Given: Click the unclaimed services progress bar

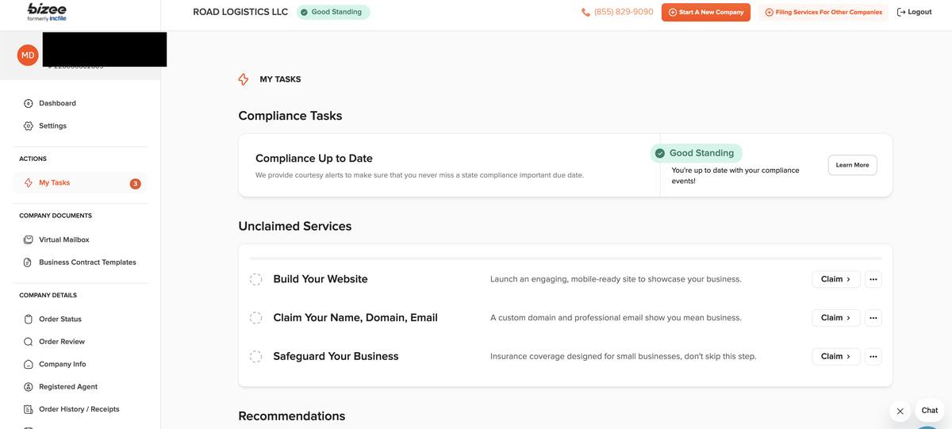Looking at the screenshot, I should (x=566, y=259).
